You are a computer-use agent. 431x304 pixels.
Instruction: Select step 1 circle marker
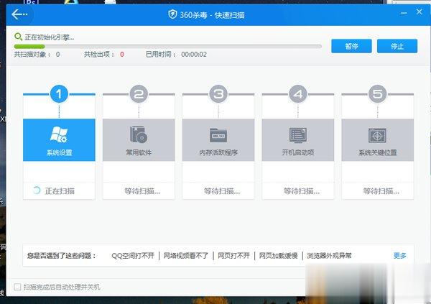coord(60,93)
